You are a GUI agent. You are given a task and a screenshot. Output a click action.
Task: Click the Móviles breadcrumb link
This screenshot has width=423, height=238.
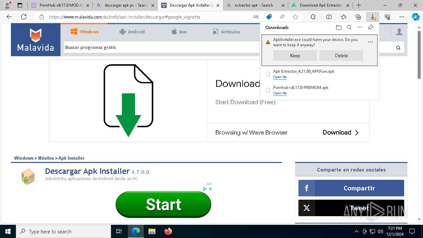click(46, 158)
